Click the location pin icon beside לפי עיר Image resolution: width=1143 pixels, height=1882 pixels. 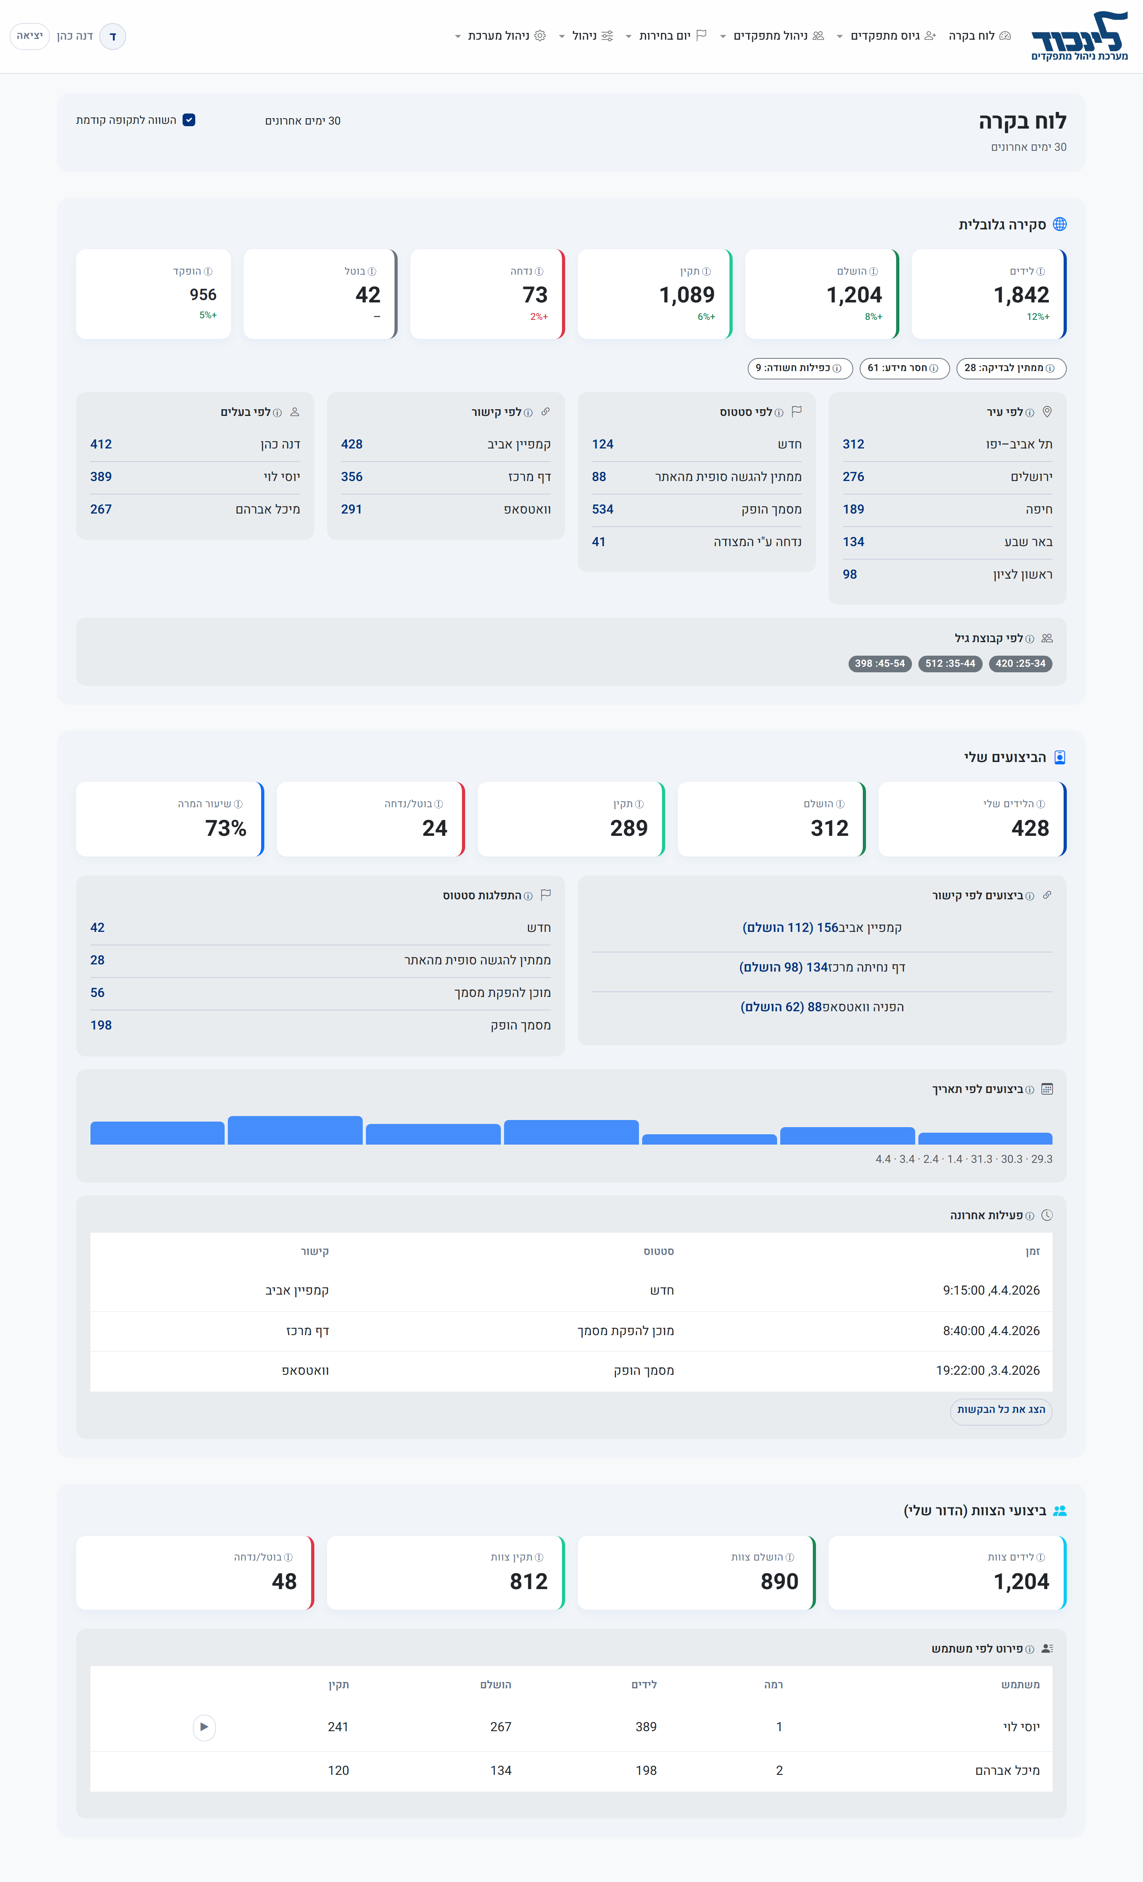1047,412
